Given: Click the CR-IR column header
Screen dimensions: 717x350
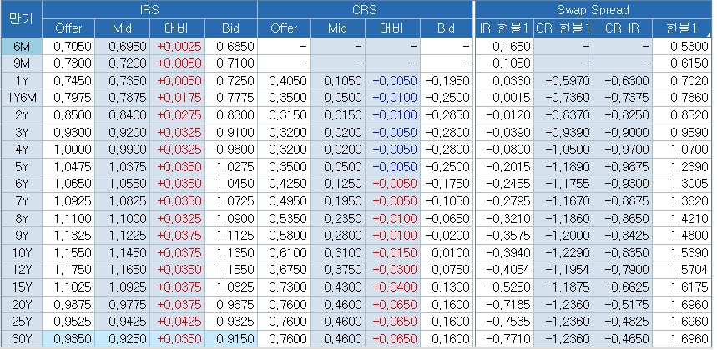Looking at the screenshot, I should 622,28.
